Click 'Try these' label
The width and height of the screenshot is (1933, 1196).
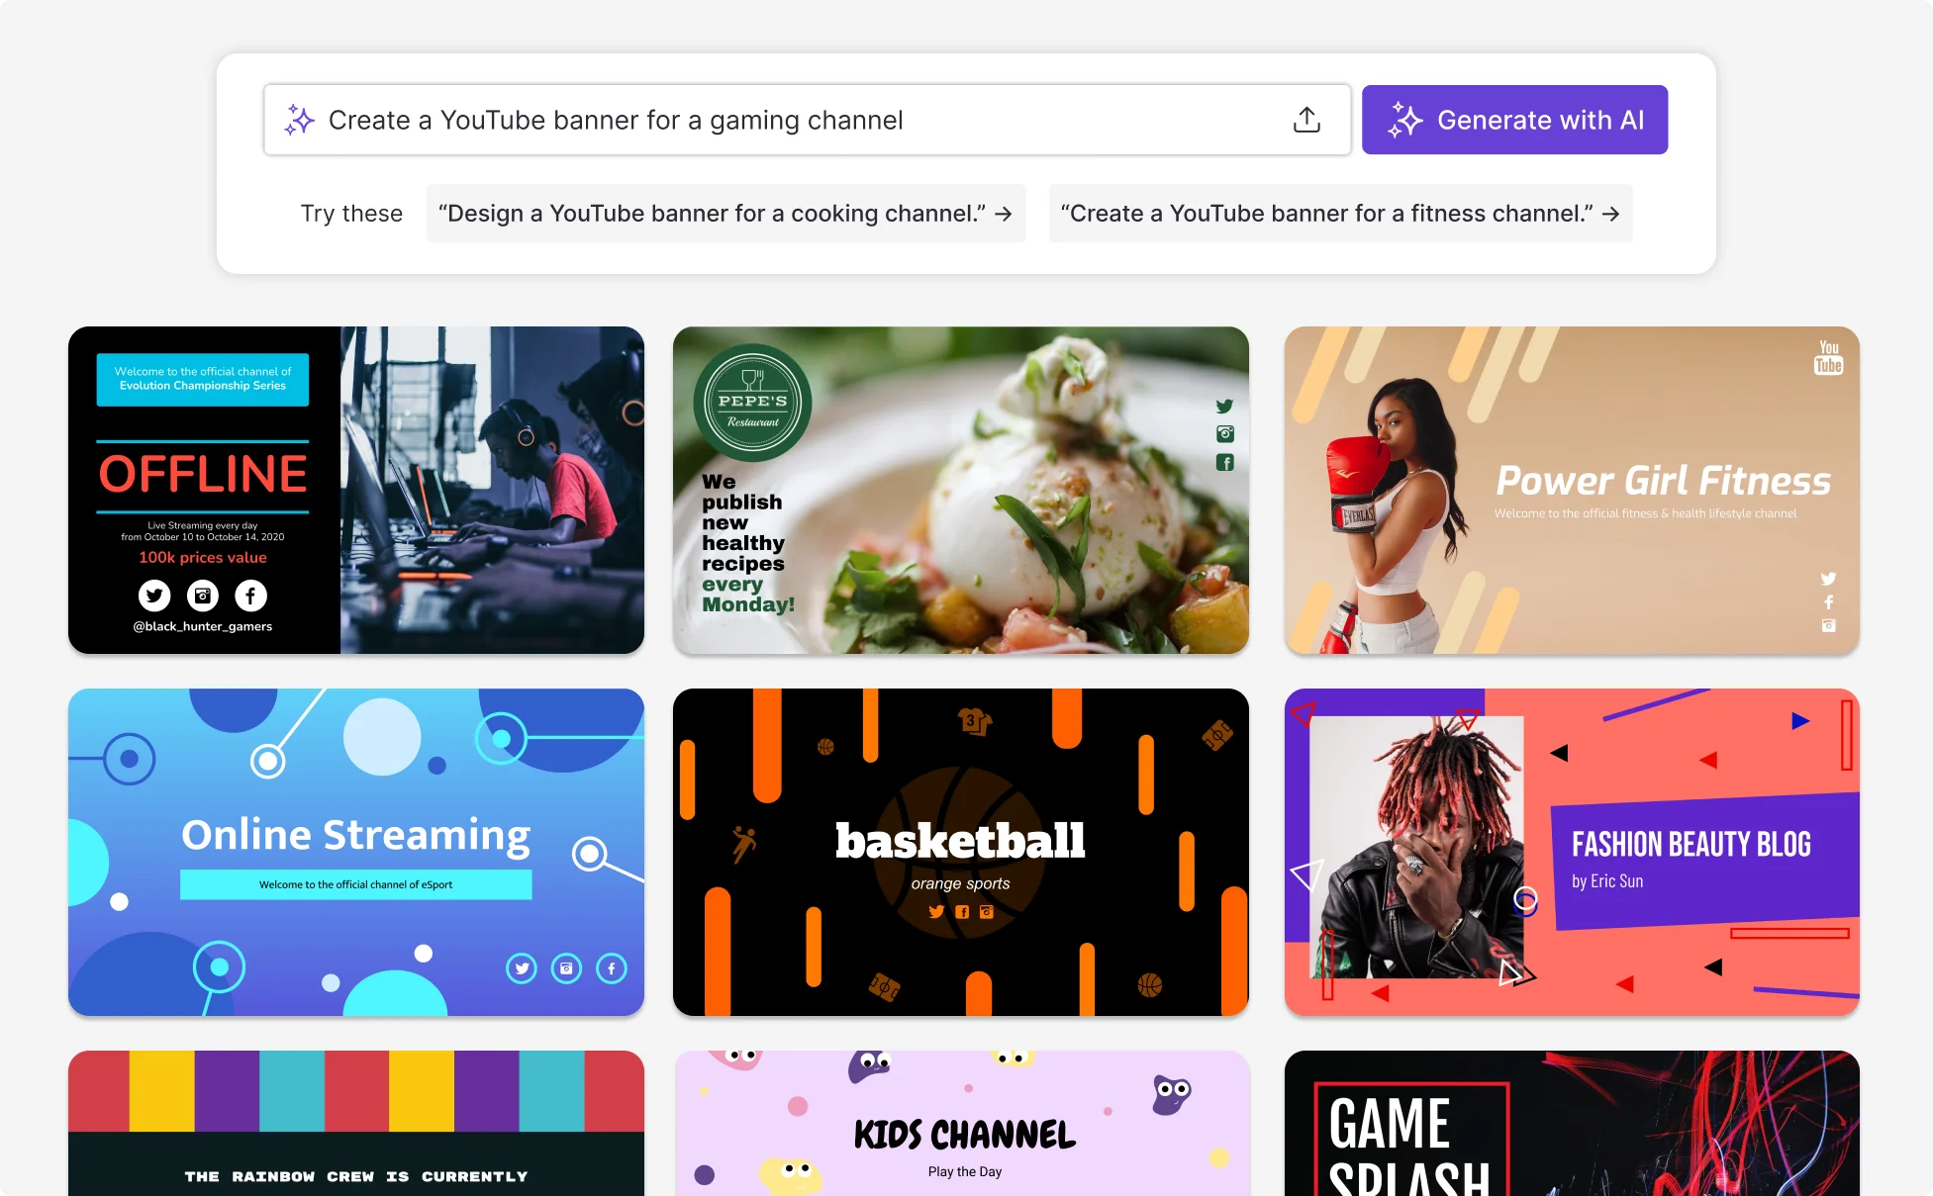[351, 214]
